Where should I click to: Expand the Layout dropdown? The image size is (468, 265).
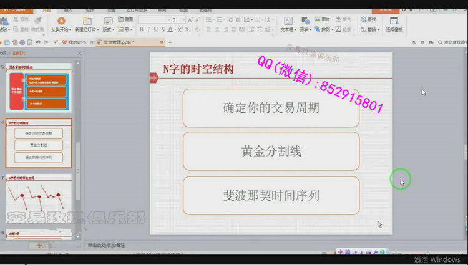pos(109,29)
